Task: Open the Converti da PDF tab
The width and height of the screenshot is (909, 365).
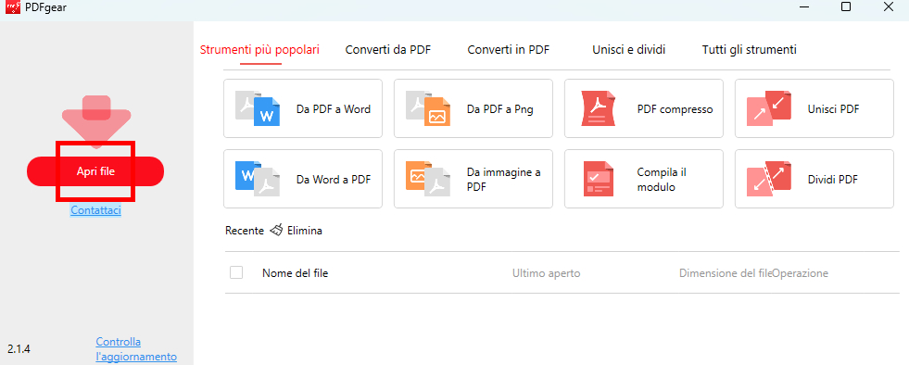Action: point(388,50)
